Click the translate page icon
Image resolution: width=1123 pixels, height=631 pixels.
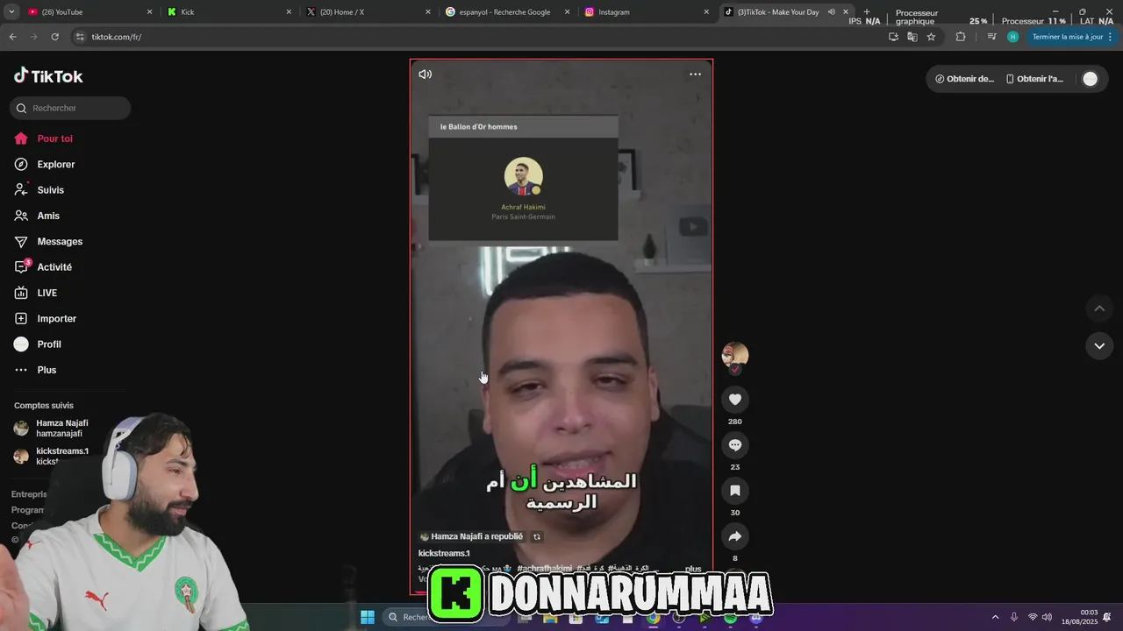[x=912, y=37]
